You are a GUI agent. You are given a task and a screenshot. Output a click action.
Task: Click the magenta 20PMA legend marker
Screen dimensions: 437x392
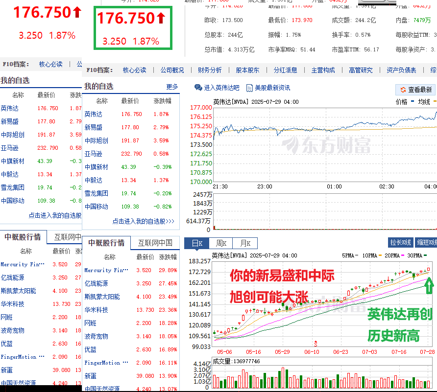402,255
